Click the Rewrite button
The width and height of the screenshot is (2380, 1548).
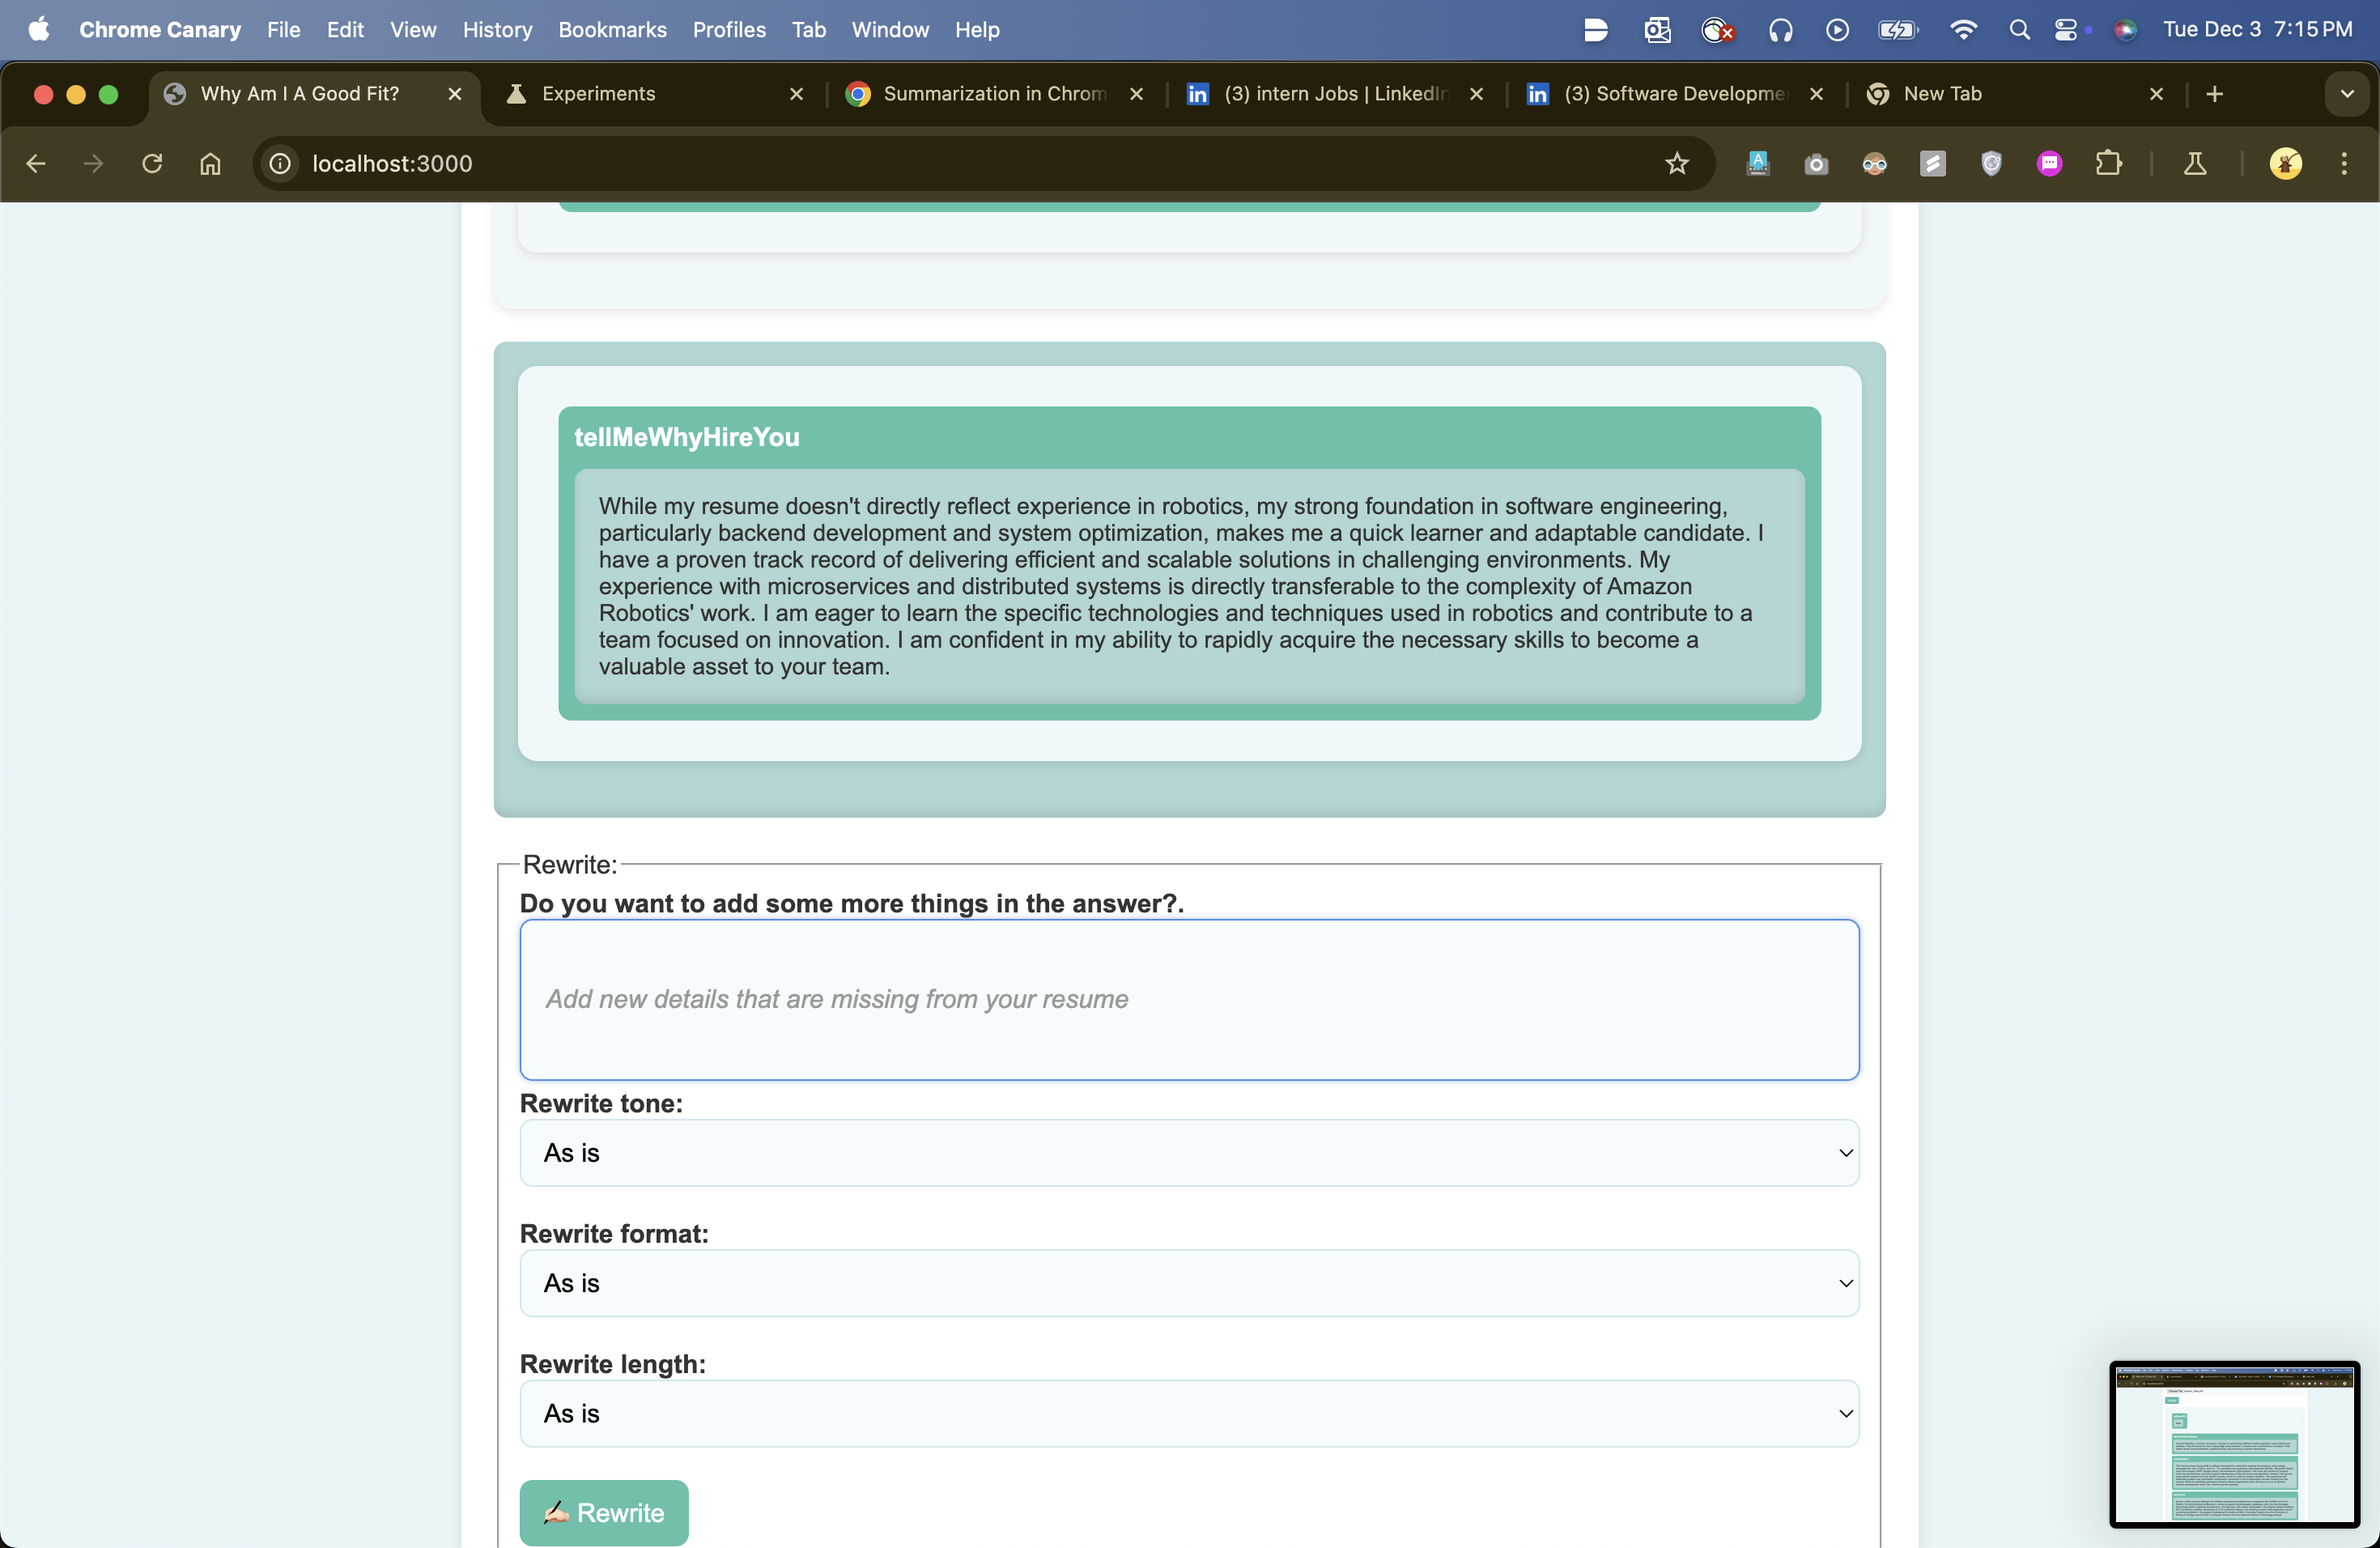coord(604,1512)
